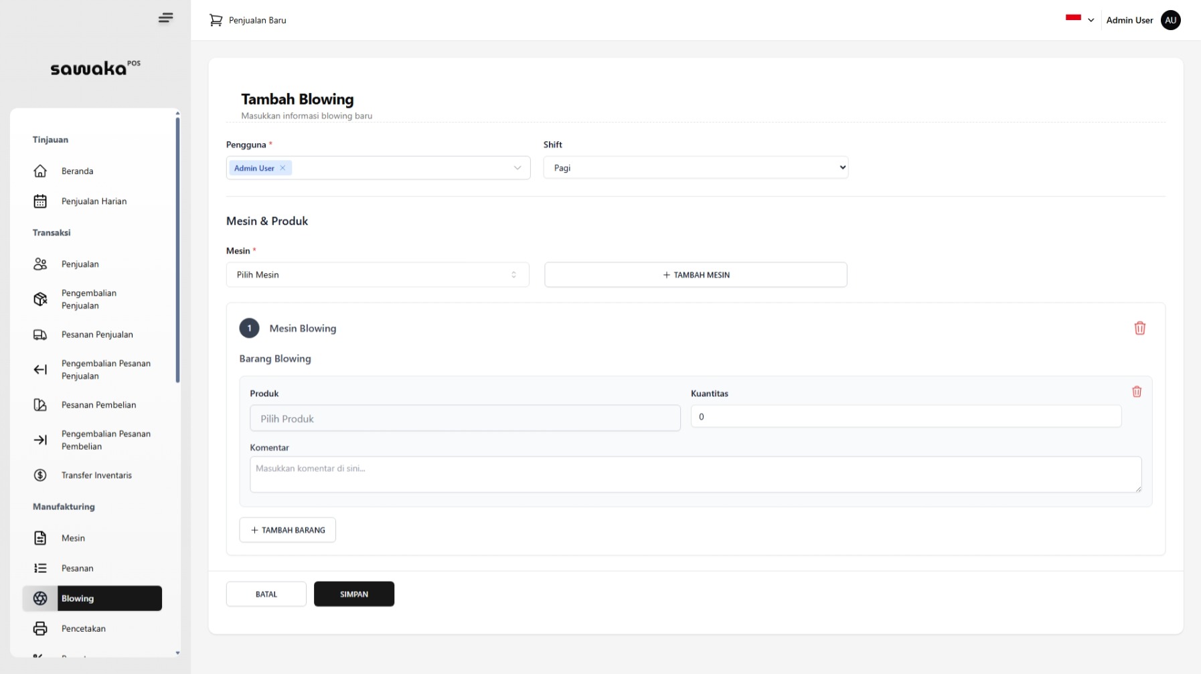Go to Mesin in Manufakturing menu
Image resolution: width=1201 pixels, height=674 pixels.
73,538
